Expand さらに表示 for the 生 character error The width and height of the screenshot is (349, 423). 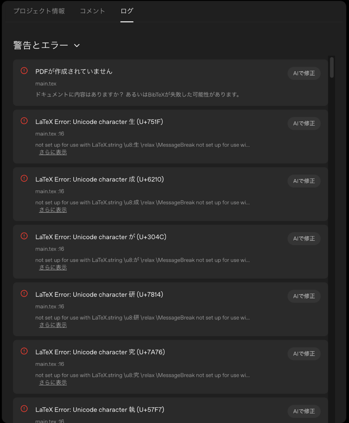tap(52, 152)
